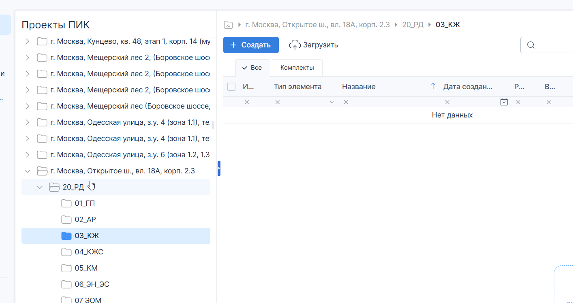Select the 06_ЭН_ЭС folder
The image size is (573, 303).
tap(115, 284)
